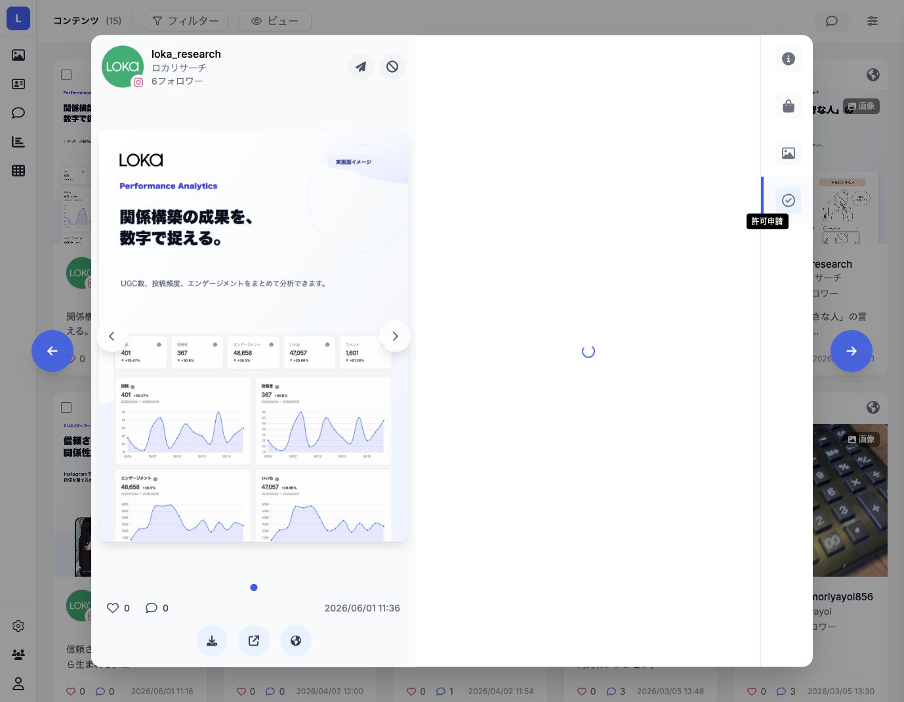Tick checkbox on first content card

(66, 75)
